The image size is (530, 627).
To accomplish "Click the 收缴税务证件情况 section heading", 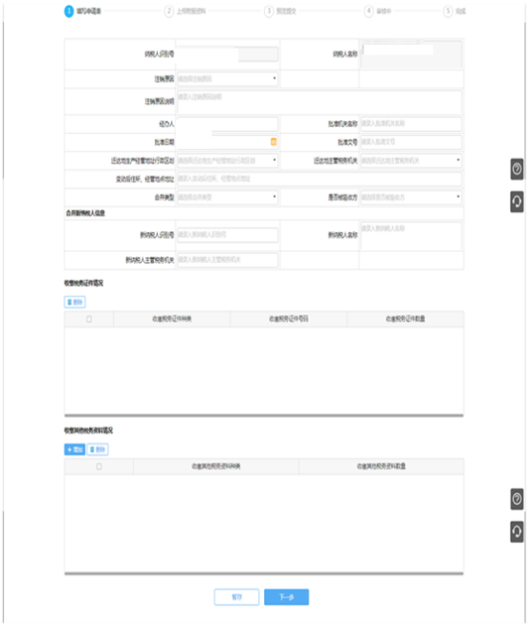I will click(83, 283).
